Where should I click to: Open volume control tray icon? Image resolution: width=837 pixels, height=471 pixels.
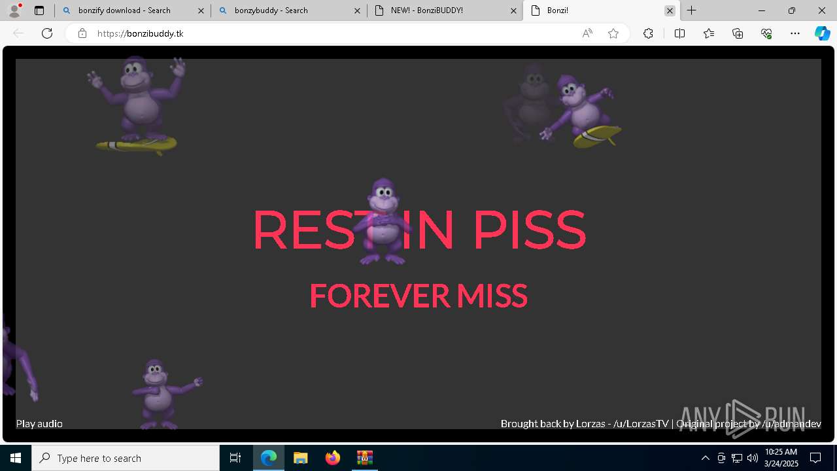[753, 458]
